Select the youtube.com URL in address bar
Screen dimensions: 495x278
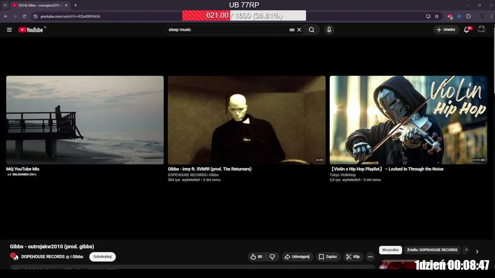70,16
